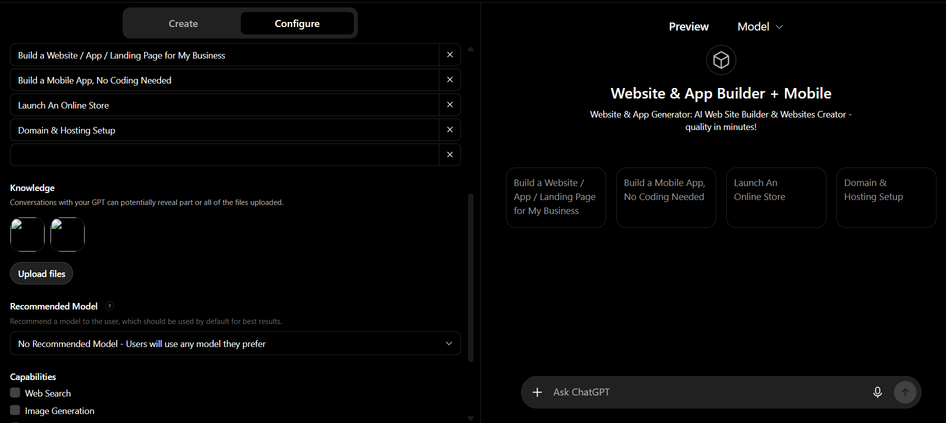Edit the 'Build a Website / App' starter field
Screen dimensions: 946x423
pos(225,55)
